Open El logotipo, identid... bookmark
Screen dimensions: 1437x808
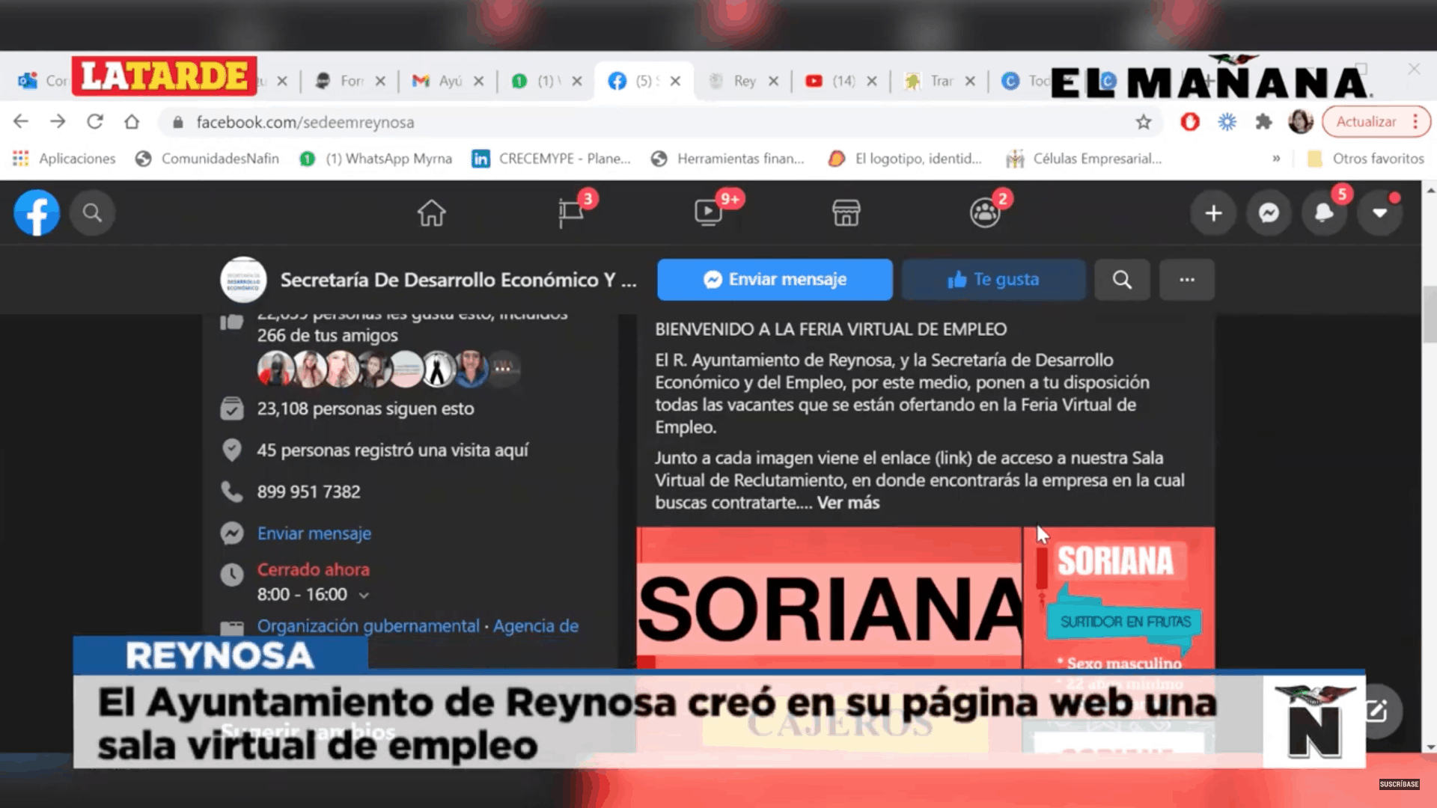tap(906, 159)
